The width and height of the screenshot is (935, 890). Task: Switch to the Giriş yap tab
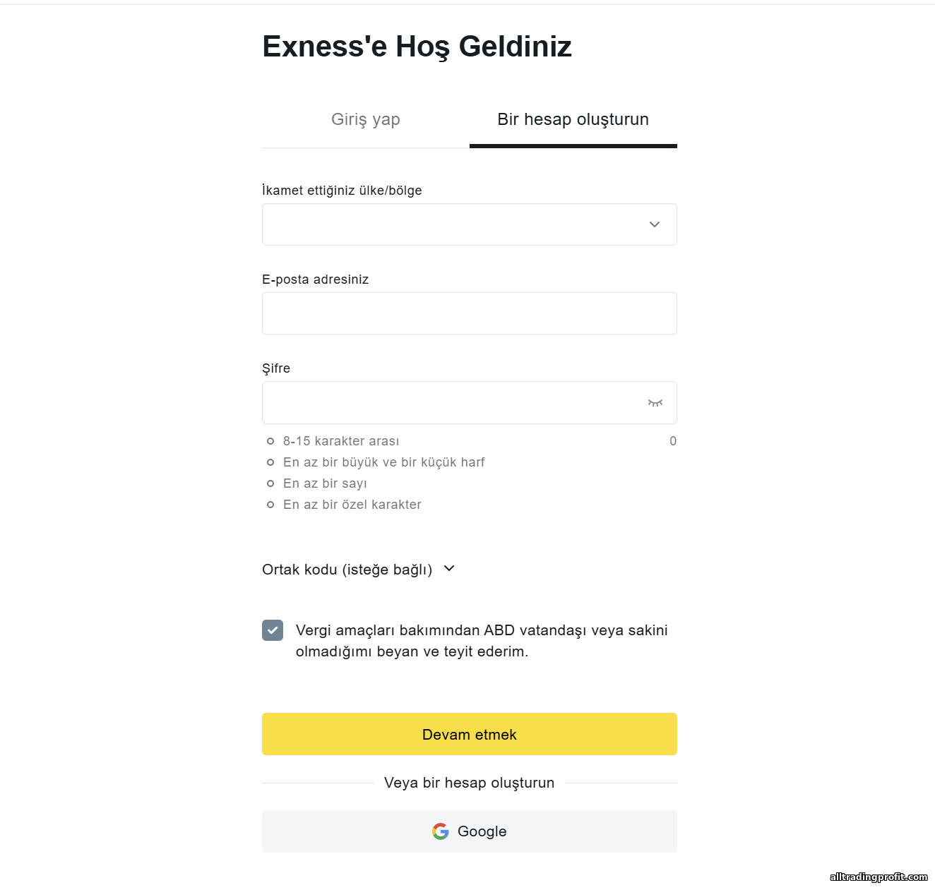[366, 119]
